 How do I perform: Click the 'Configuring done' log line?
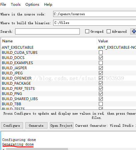[x=19, y=140]
